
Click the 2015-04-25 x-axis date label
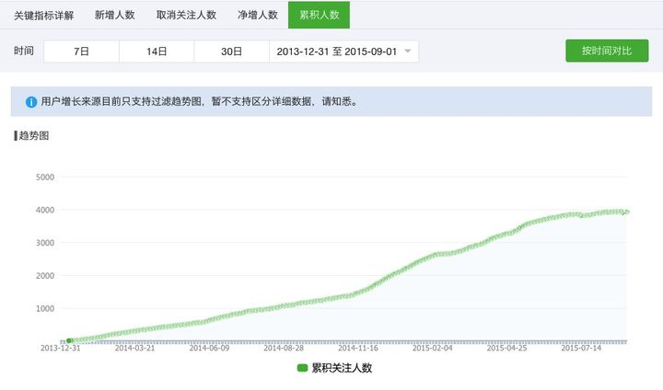[506, 349]
